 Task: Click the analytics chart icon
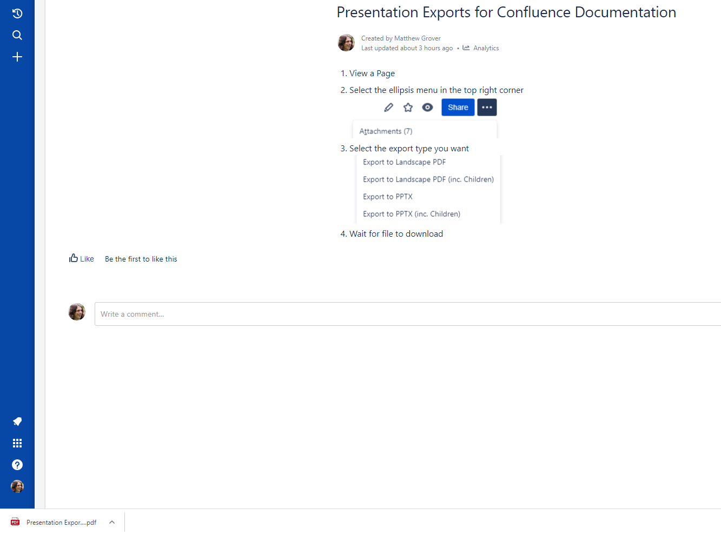pyautogui.click(x=466, y=48)
